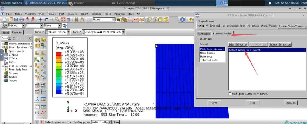Click the Edit Selection button
The width and height of the screenshot is (307, 124).
[238, 44]
